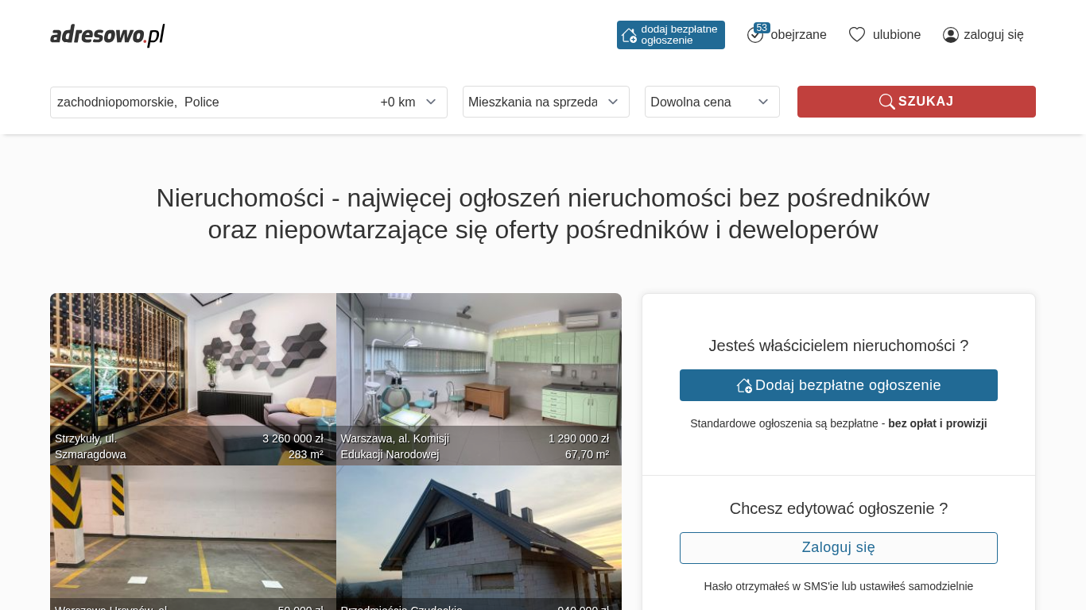Open the Dowolna cena price dropdown

click(712, 102)
